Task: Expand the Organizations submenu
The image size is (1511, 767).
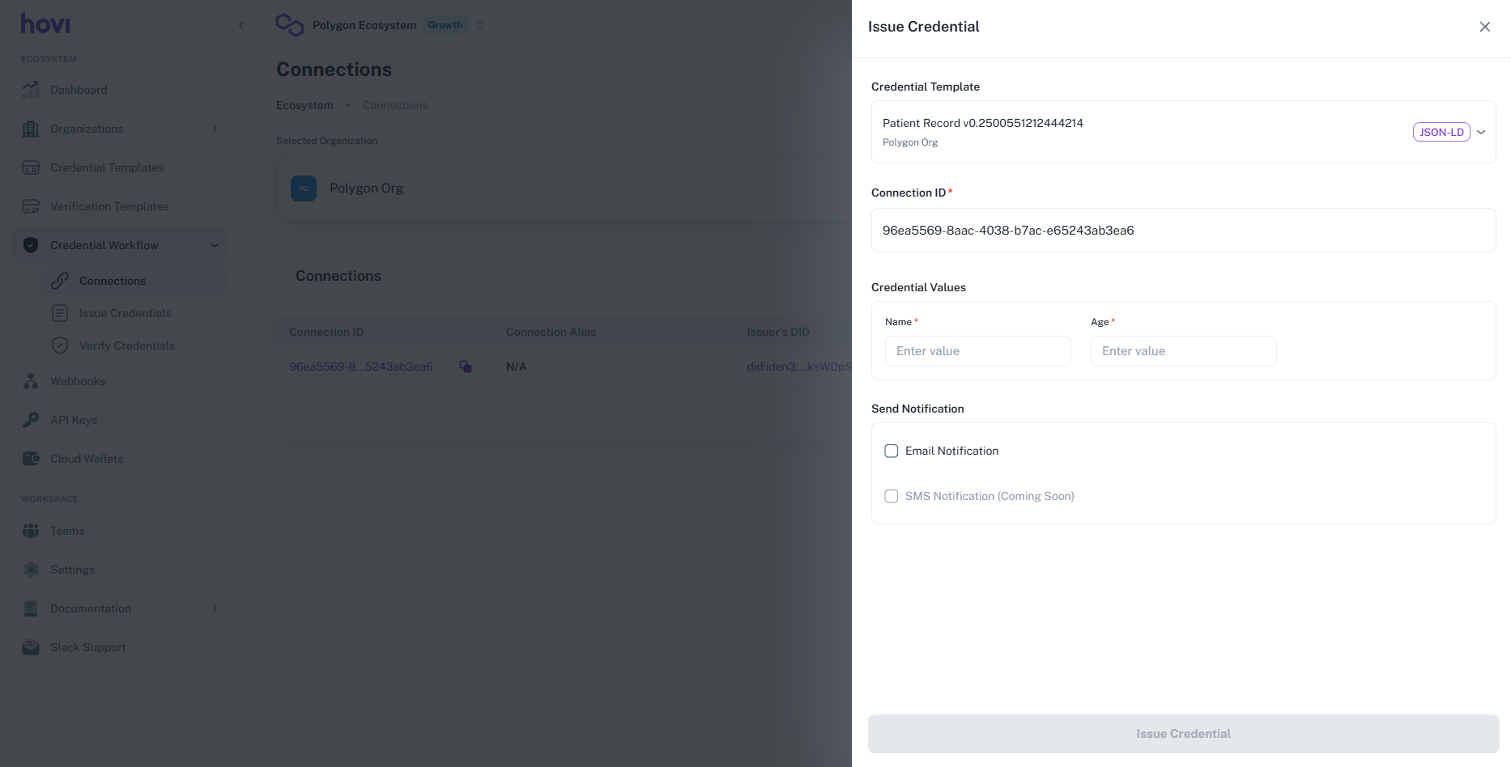Action: point(215,129)
